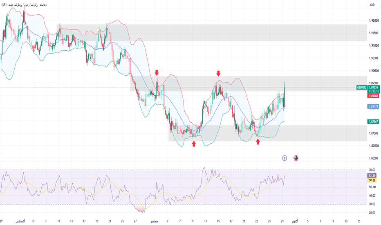
Task: Click the 01:33:12 bar countdown label
Action: [374, 91]
